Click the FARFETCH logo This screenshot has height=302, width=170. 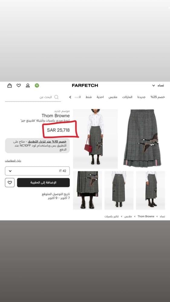coord(85,85)
